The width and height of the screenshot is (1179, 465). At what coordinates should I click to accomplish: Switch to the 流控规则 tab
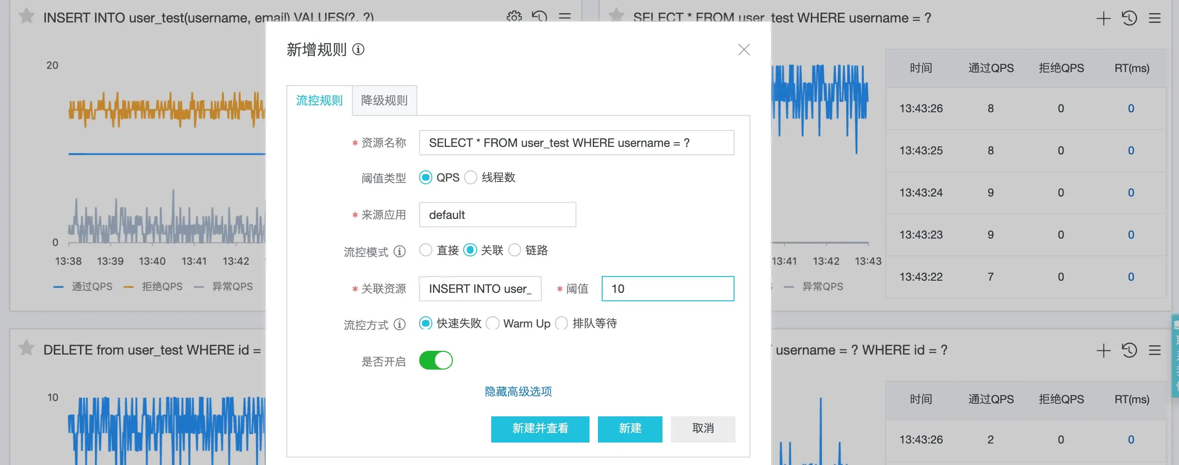pyautogui.click(x=320, y=101)
